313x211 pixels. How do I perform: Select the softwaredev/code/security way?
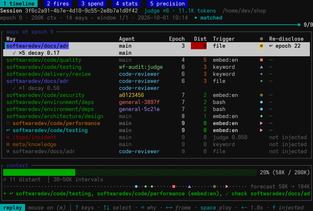(x=45, y=95)
